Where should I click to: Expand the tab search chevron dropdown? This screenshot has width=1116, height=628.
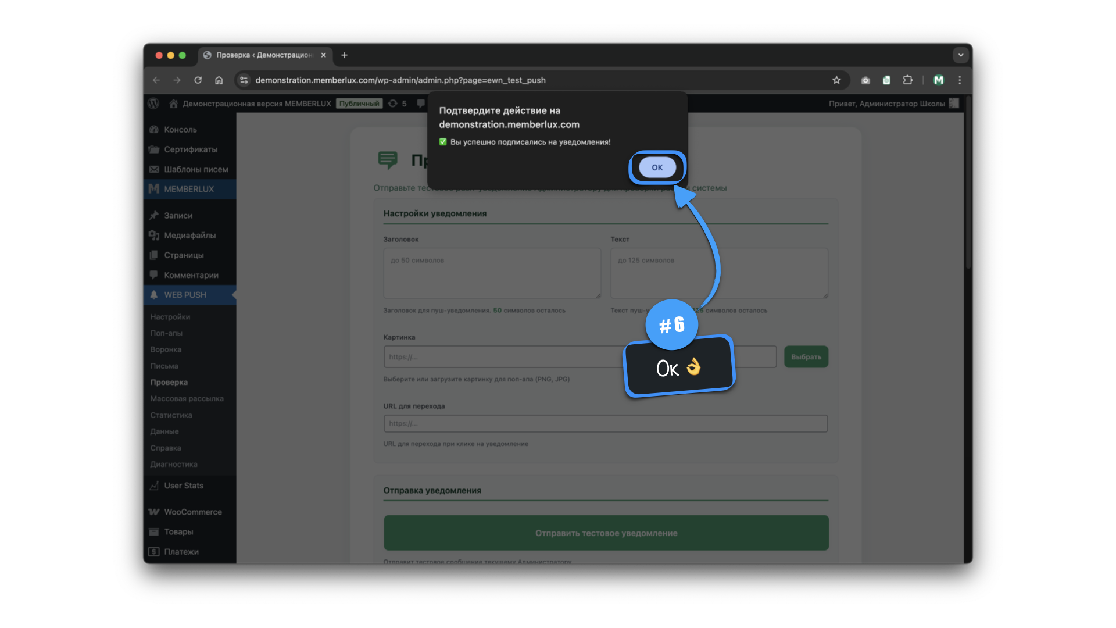[x=960, y=55]
